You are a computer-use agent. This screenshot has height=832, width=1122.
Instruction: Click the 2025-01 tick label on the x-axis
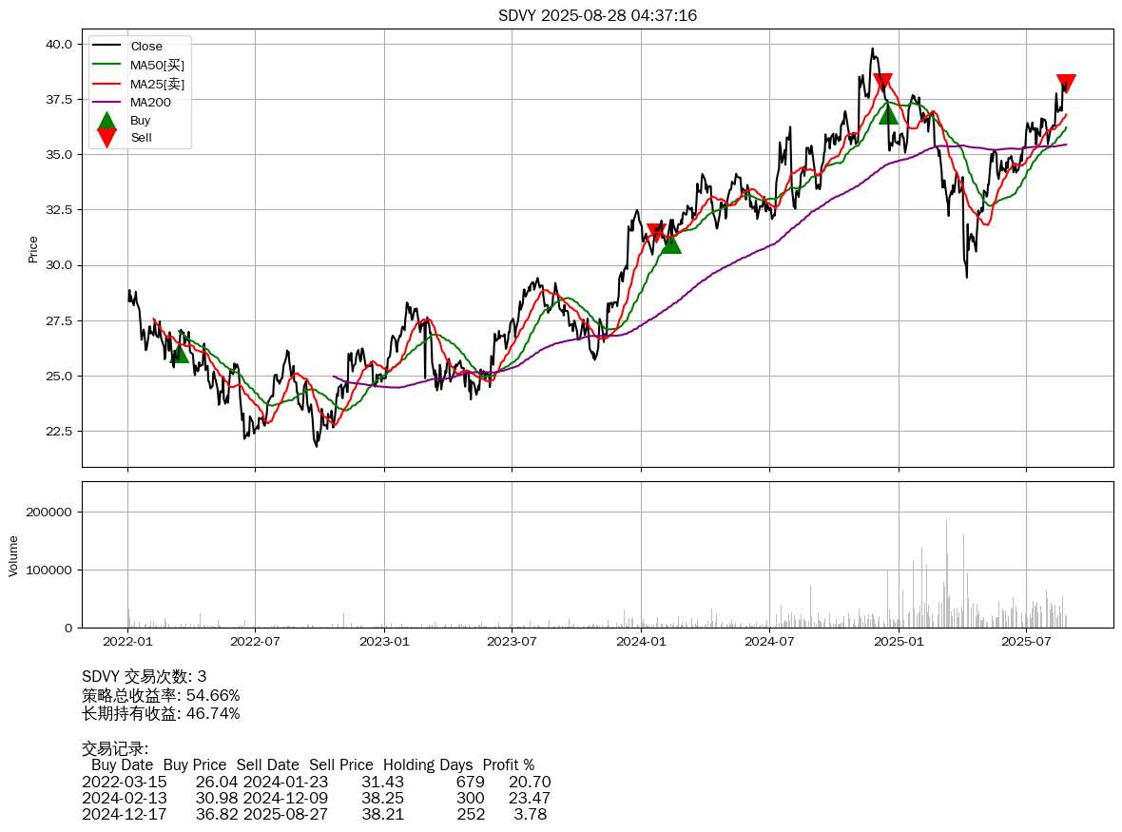pos(898,641)
